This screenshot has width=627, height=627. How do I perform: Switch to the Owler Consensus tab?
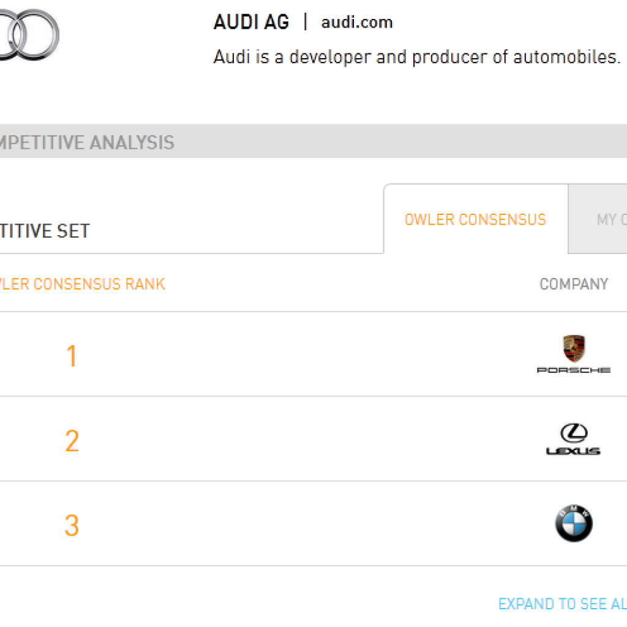coord(475,220)
